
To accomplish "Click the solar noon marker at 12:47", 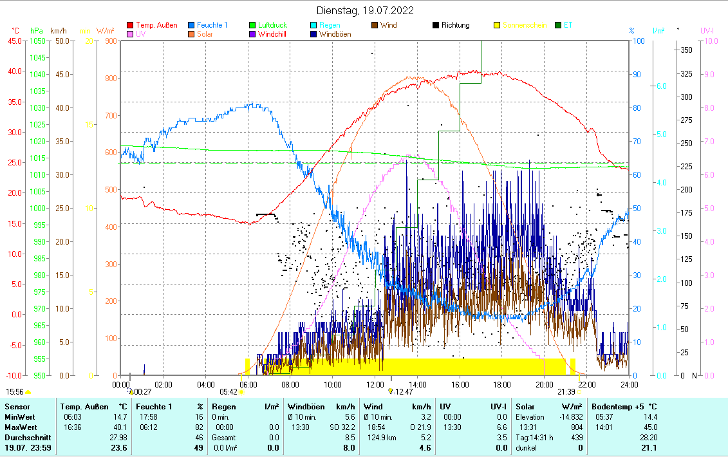I will (x=390, y=391).
